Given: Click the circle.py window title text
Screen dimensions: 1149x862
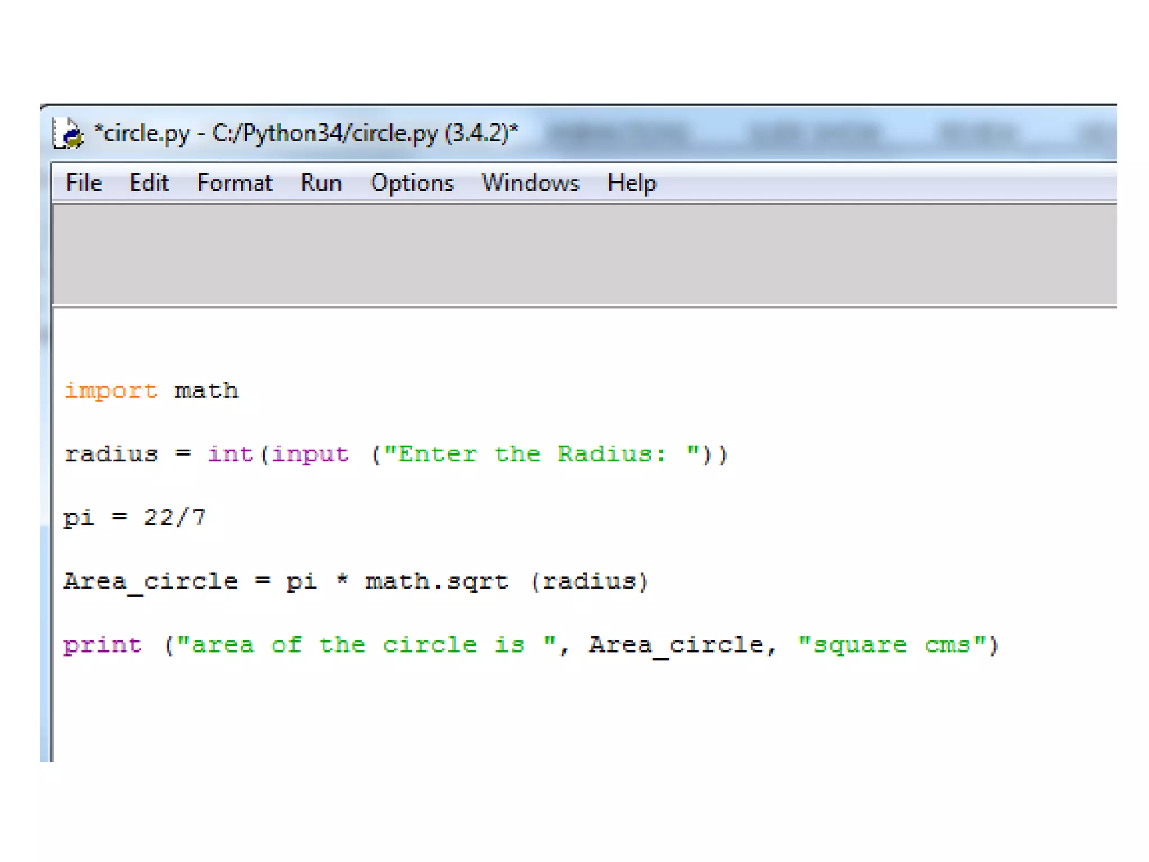Looking at the screenshot, I should pyautogui.click(x=306, y=134).
